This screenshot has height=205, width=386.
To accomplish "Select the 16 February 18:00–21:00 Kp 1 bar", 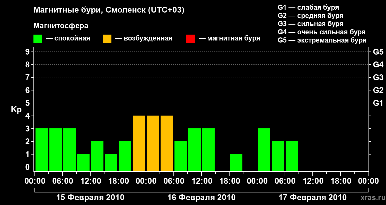I will pos(236,162).
